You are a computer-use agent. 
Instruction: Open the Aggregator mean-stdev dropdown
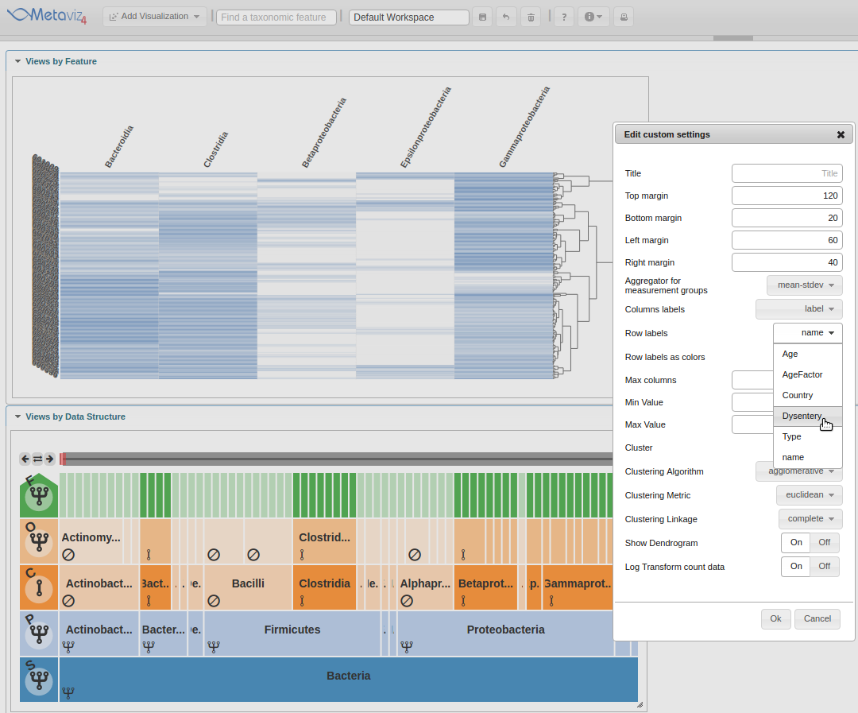pos(804,285)
